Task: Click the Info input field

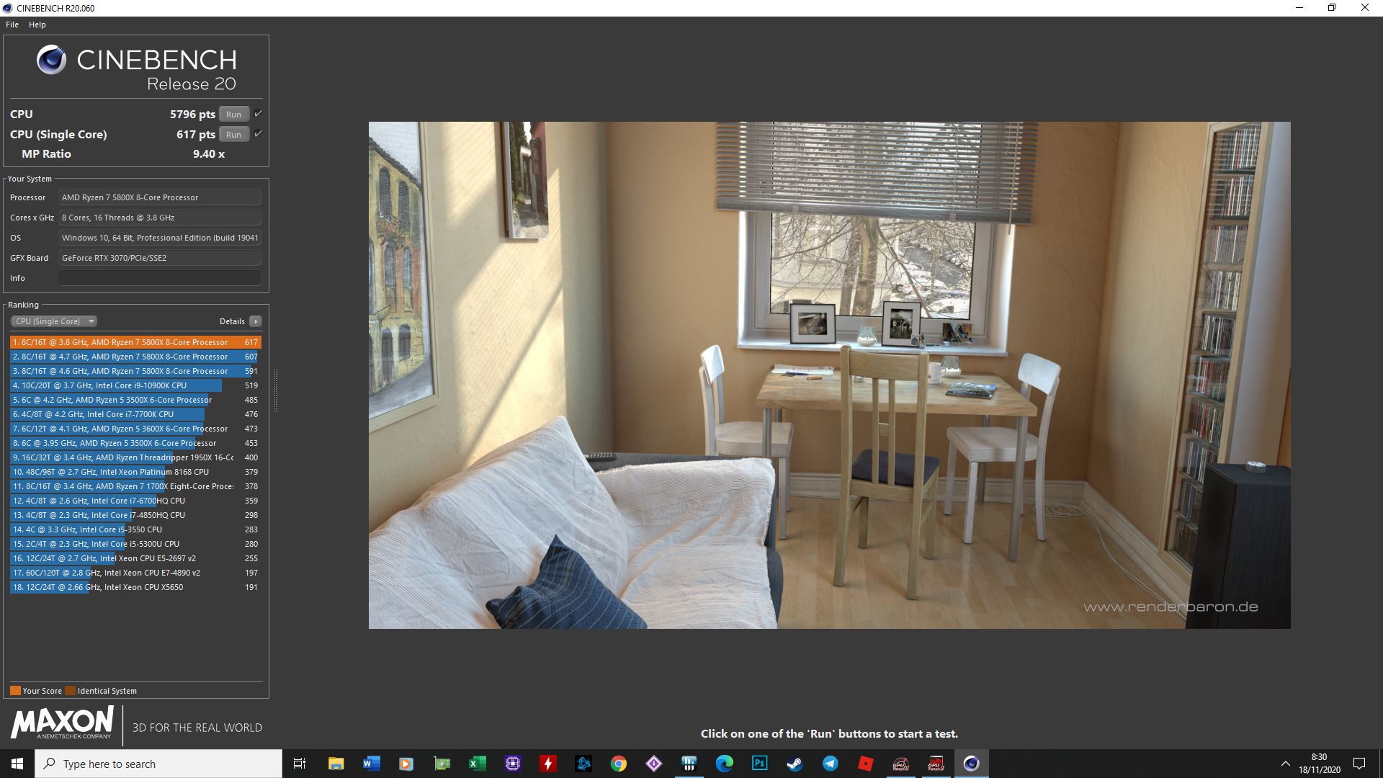Action: coord(159,278)
